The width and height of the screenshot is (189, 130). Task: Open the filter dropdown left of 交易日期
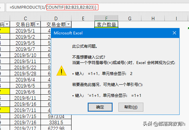tap(7, 24)
